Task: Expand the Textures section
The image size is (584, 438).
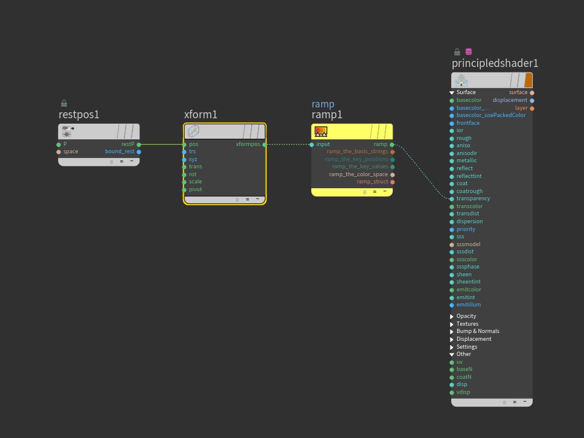Action: pyautogui.click(x=452, y=324)
